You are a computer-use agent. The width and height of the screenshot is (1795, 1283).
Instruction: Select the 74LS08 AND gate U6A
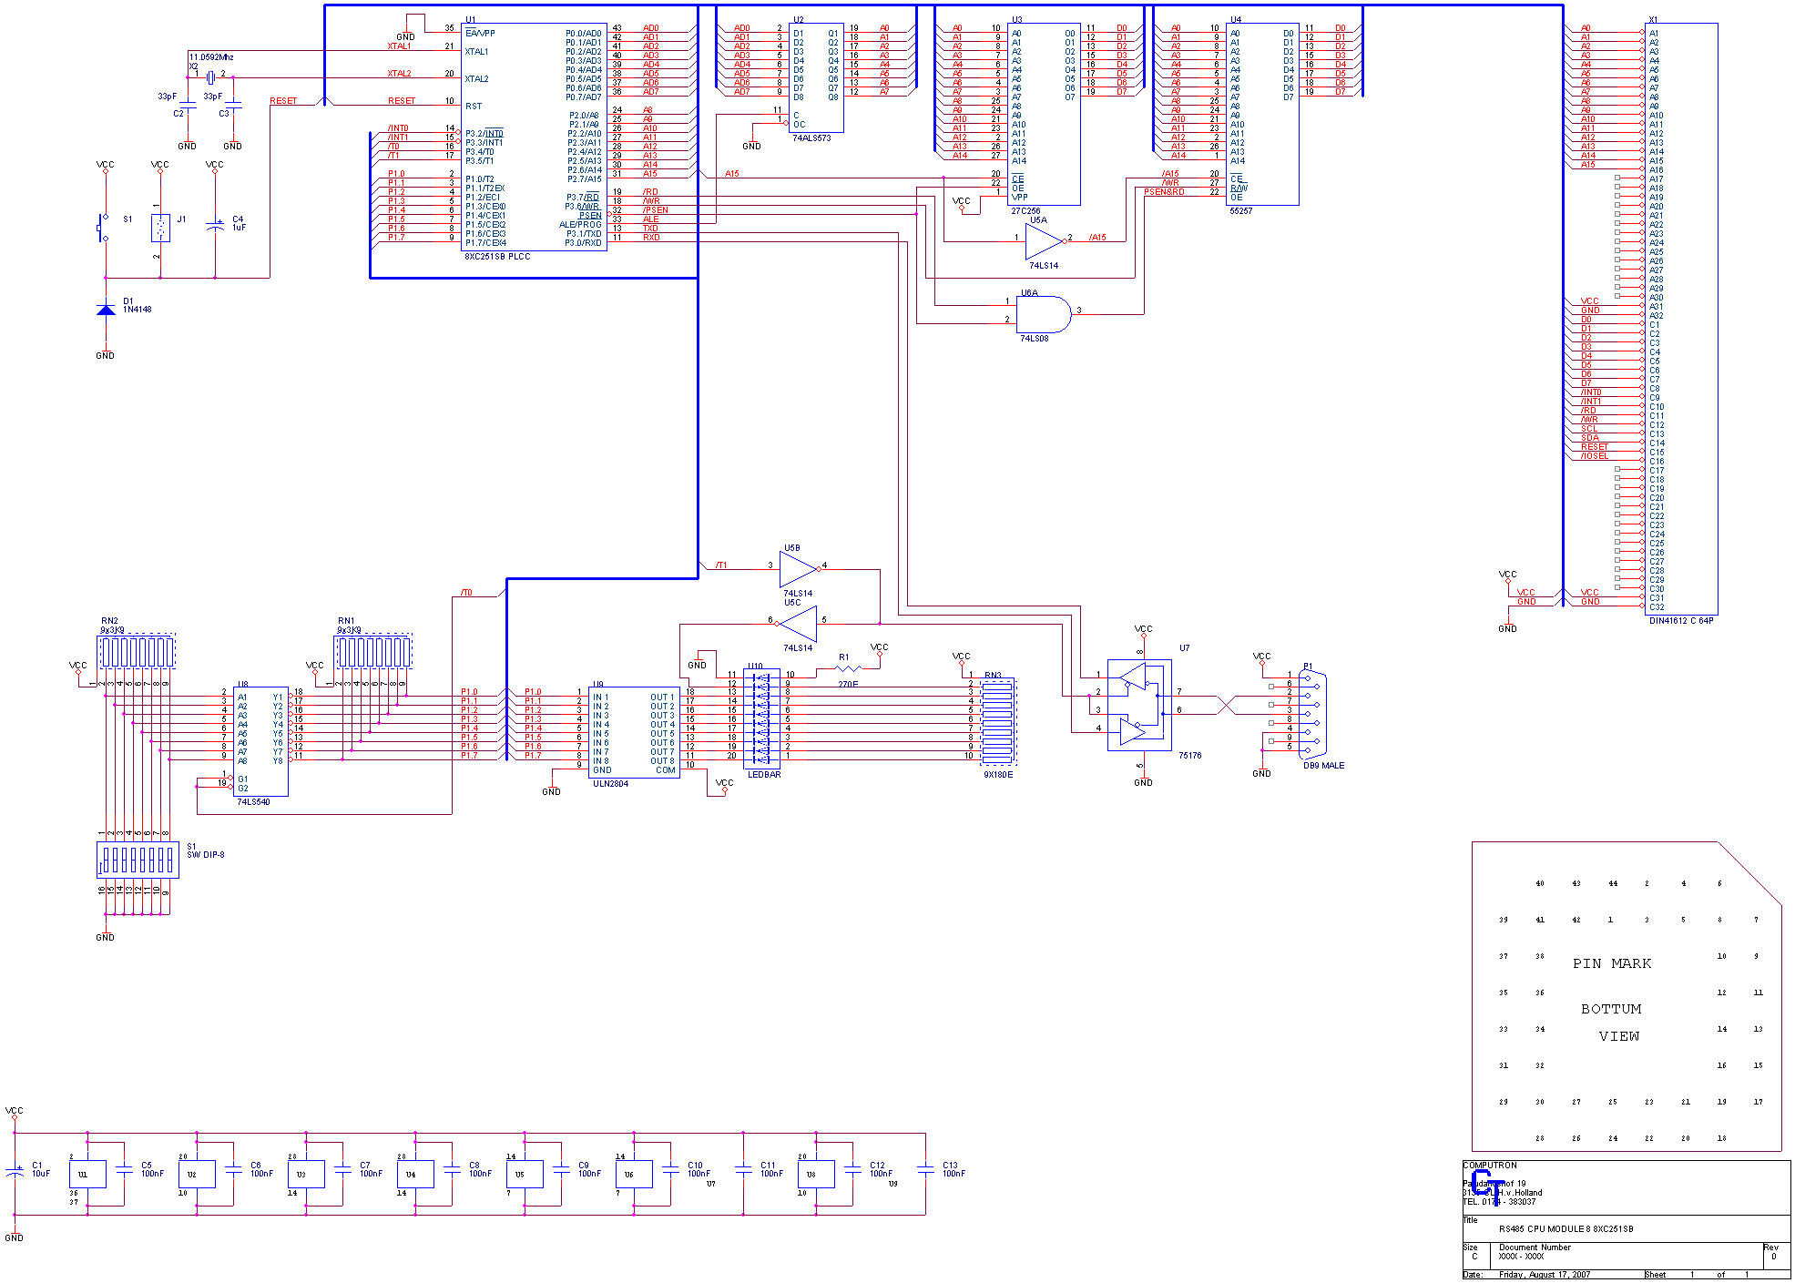point(1045,314)
